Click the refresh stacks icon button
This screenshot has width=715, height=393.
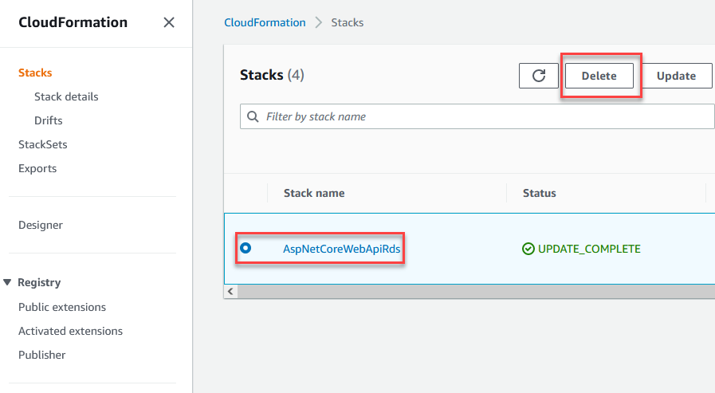(x=539, y=76)
